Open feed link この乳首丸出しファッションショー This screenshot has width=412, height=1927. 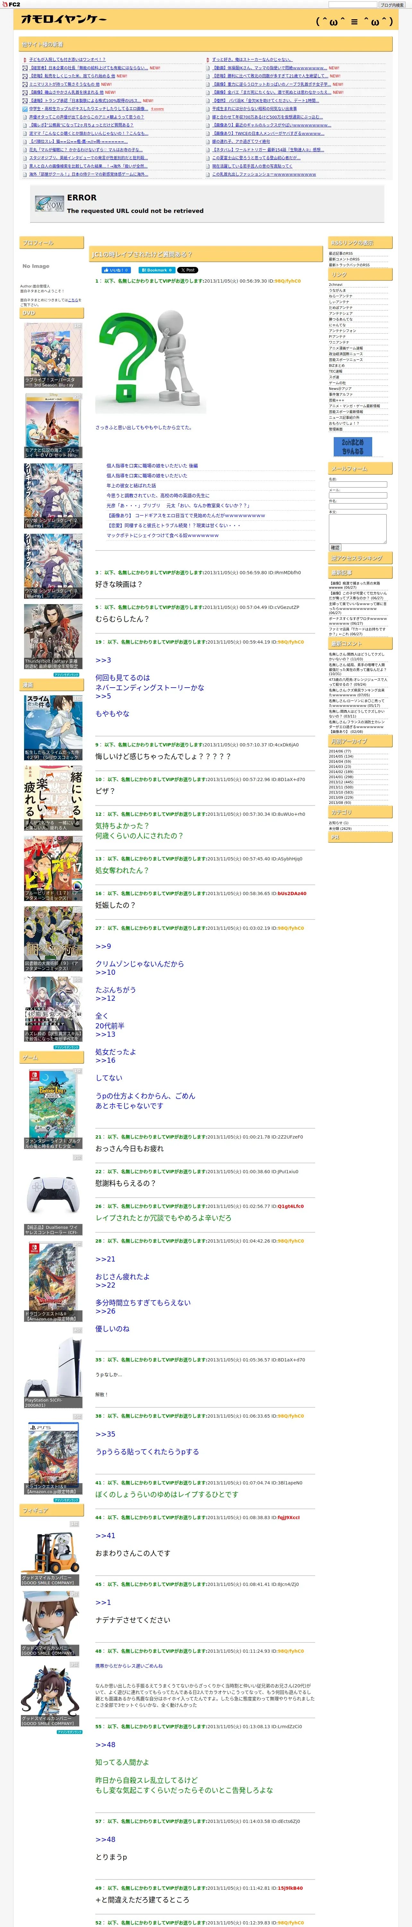(264, 174)
